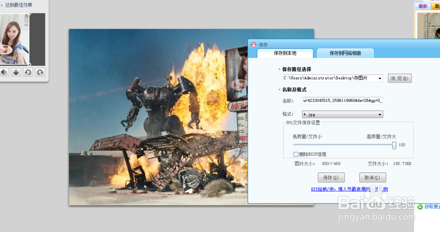The image size is (440, 232).
Task: Click the 浏览(B) browse button
Action: tap(400, 78)
